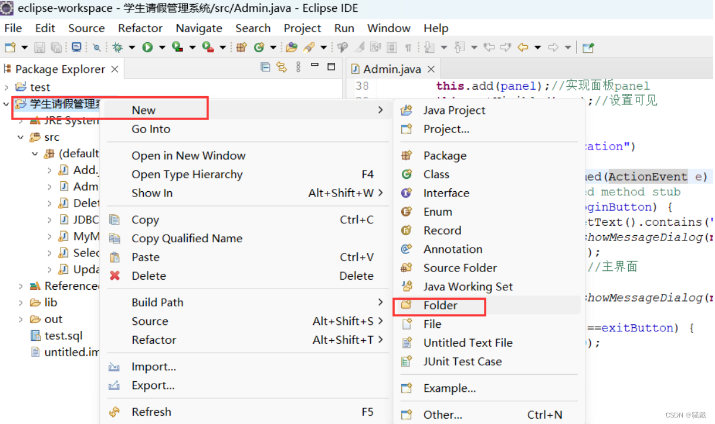
Task: Click the New Java Class toolbar icon
Action: coord(258,47)
